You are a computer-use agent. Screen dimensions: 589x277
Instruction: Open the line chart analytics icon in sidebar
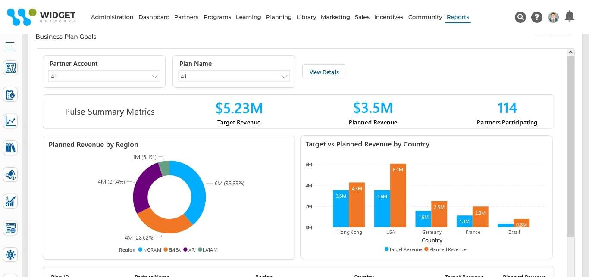[10, 121]
